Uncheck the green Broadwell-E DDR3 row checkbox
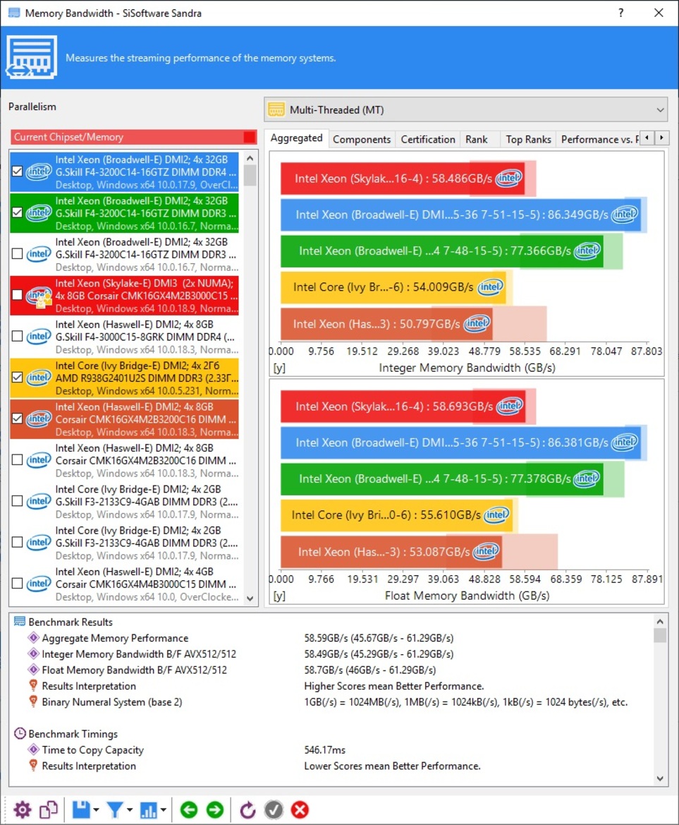Image resolution: width=679 pixels, height=825 pixels. (18, 212)
